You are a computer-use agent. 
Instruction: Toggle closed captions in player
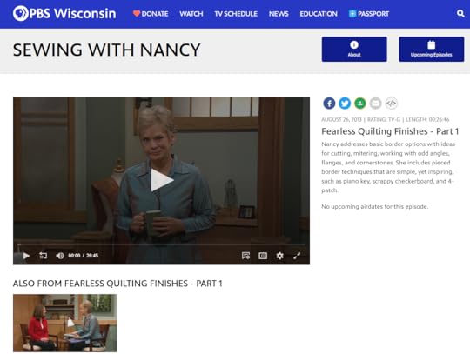245,256
